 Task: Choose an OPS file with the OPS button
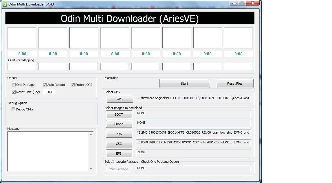[x=120, y=99]
